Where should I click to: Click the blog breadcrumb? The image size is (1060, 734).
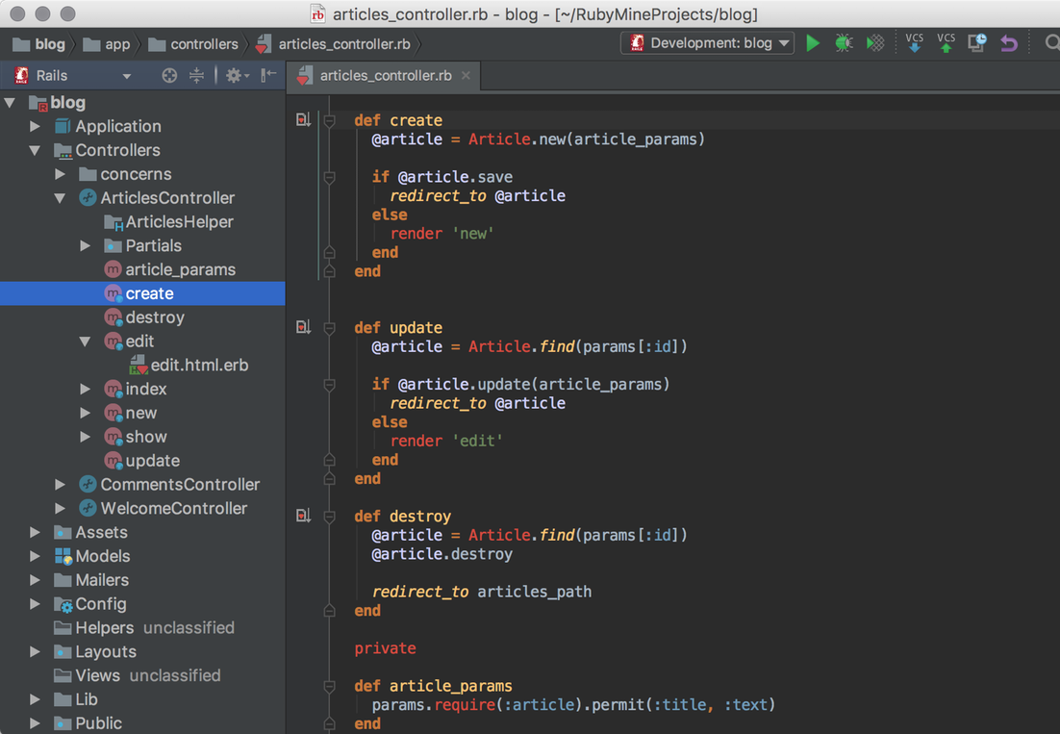(x=39, y=44)
